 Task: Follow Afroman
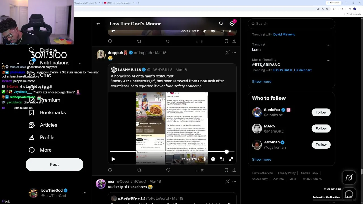[x=321, y=145]
